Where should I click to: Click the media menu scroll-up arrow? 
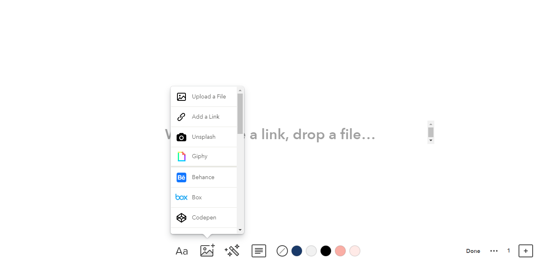pyautogui.click(x=240, y=90)
